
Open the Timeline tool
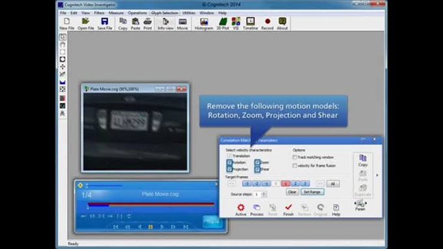[250, 23]
